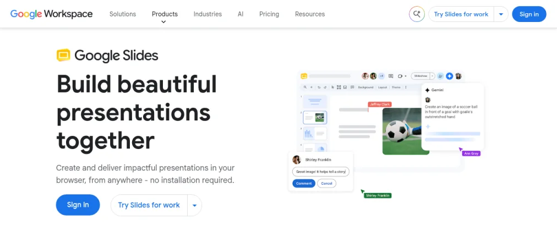
Task: Click the Slideshow button in preview
Action: (421, 76)
